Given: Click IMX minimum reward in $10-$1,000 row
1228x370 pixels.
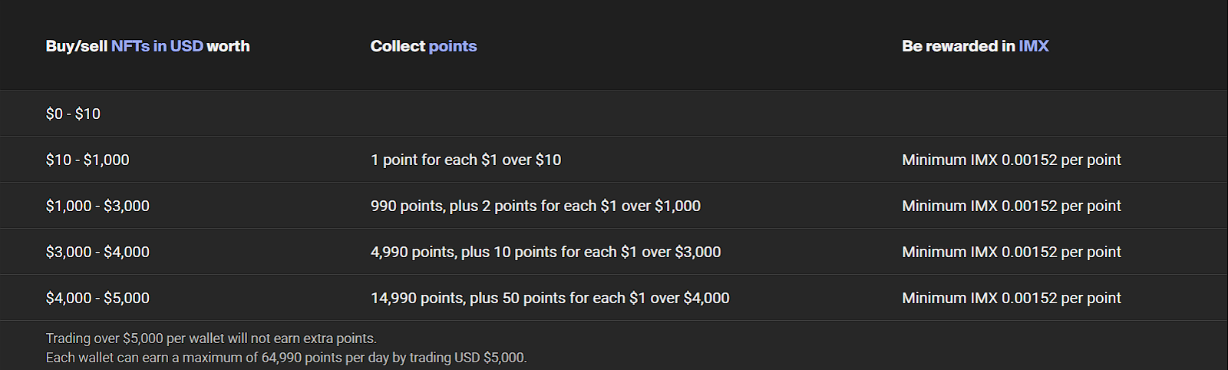Looking at the screenshot, I should pos(1011,160).
